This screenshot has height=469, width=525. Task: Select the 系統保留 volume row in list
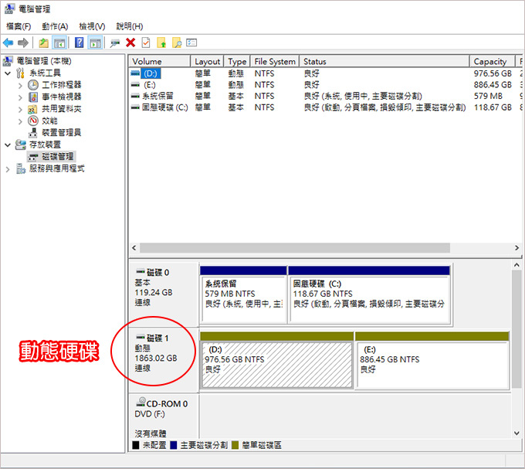click(x=325, y=96)
